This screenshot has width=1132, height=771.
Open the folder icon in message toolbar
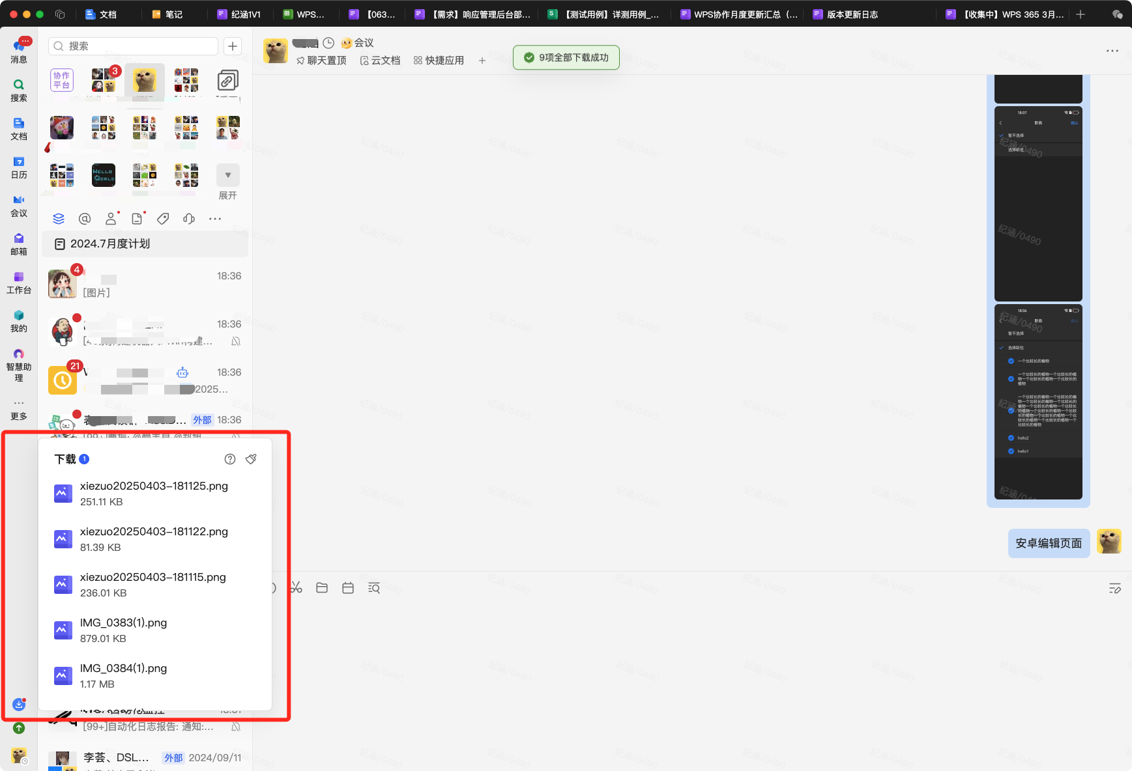pos(322,588)
